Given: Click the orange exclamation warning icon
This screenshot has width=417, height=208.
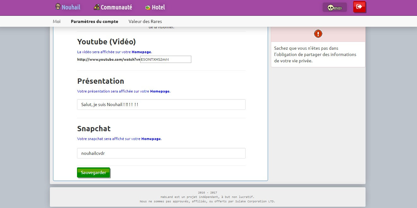Looking at the screenshot, I should [318, 34].
